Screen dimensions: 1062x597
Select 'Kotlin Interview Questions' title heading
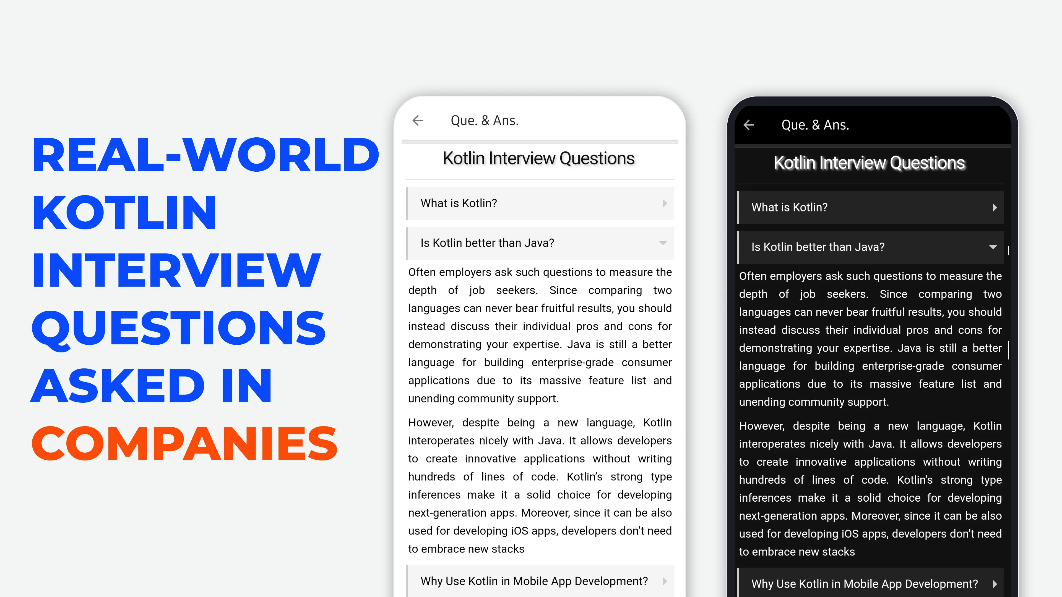540,158
